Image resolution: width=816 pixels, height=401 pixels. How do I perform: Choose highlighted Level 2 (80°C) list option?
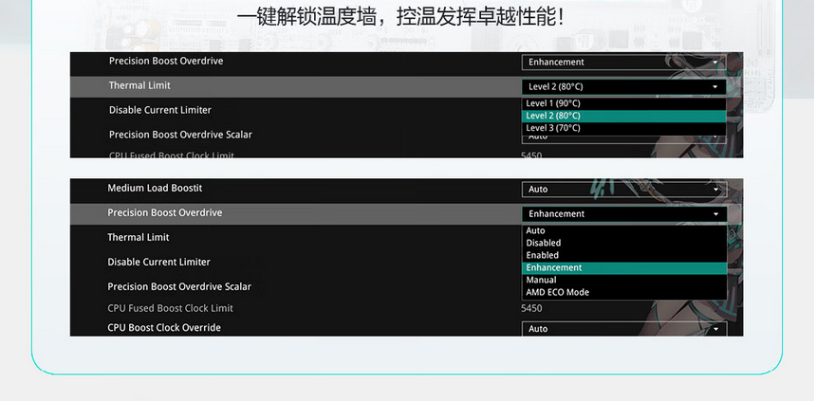tap(624, 116)
